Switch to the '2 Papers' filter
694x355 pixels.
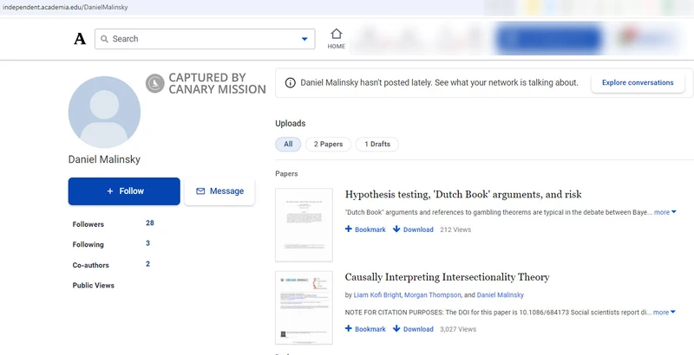point(328,144)
